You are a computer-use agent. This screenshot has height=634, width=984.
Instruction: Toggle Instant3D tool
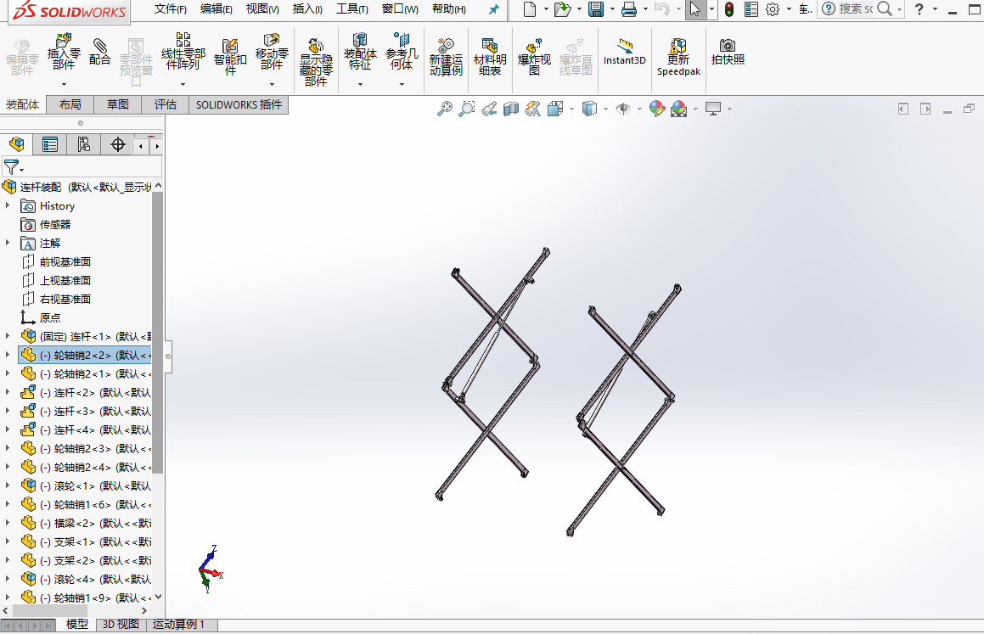624,52
